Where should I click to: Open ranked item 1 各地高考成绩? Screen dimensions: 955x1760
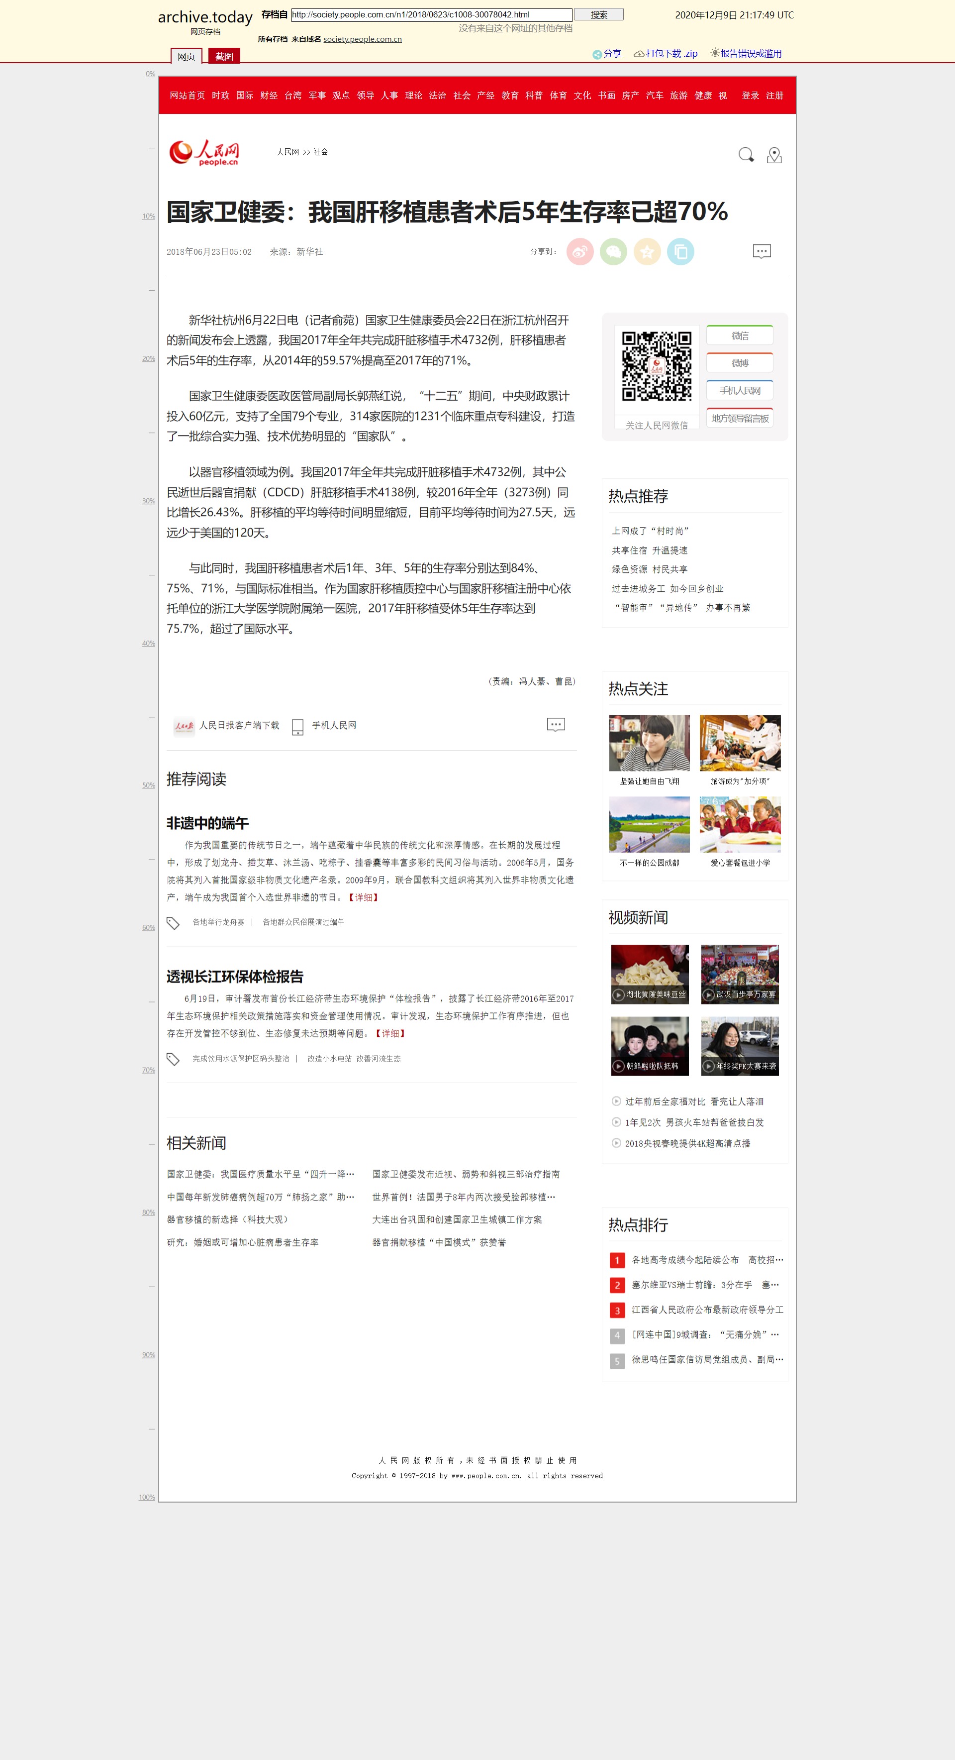(x=707, y=1260)
